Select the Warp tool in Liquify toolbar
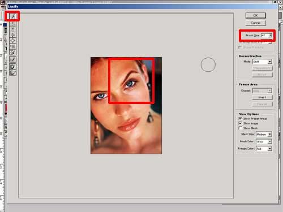Viewport: 283px width, 212px height. (x=12, y=16)
